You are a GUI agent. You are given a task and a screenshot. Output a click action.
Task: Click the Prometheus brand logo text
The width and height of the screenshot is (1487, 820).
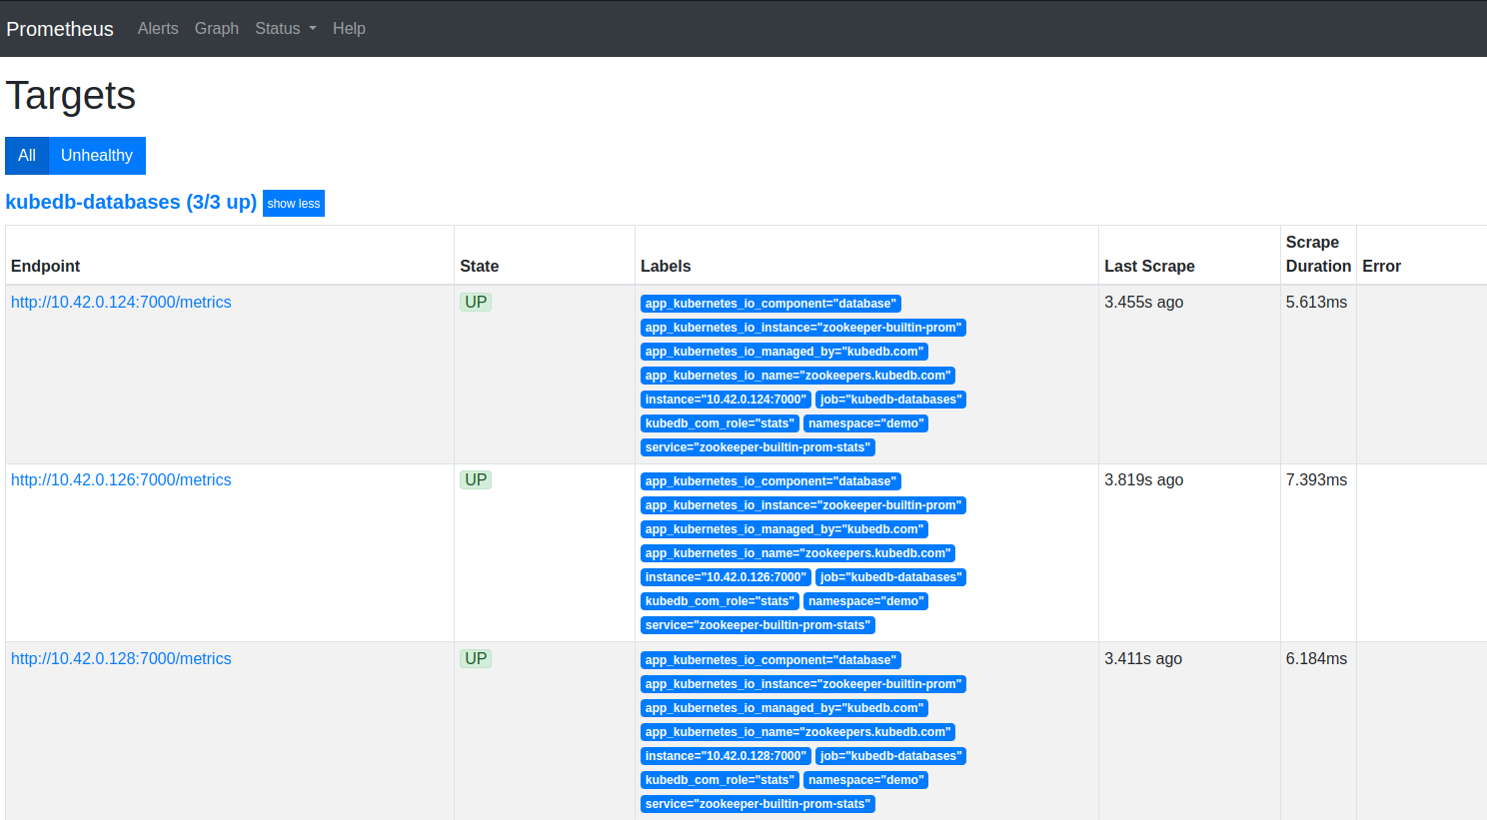tap(60, 29)
